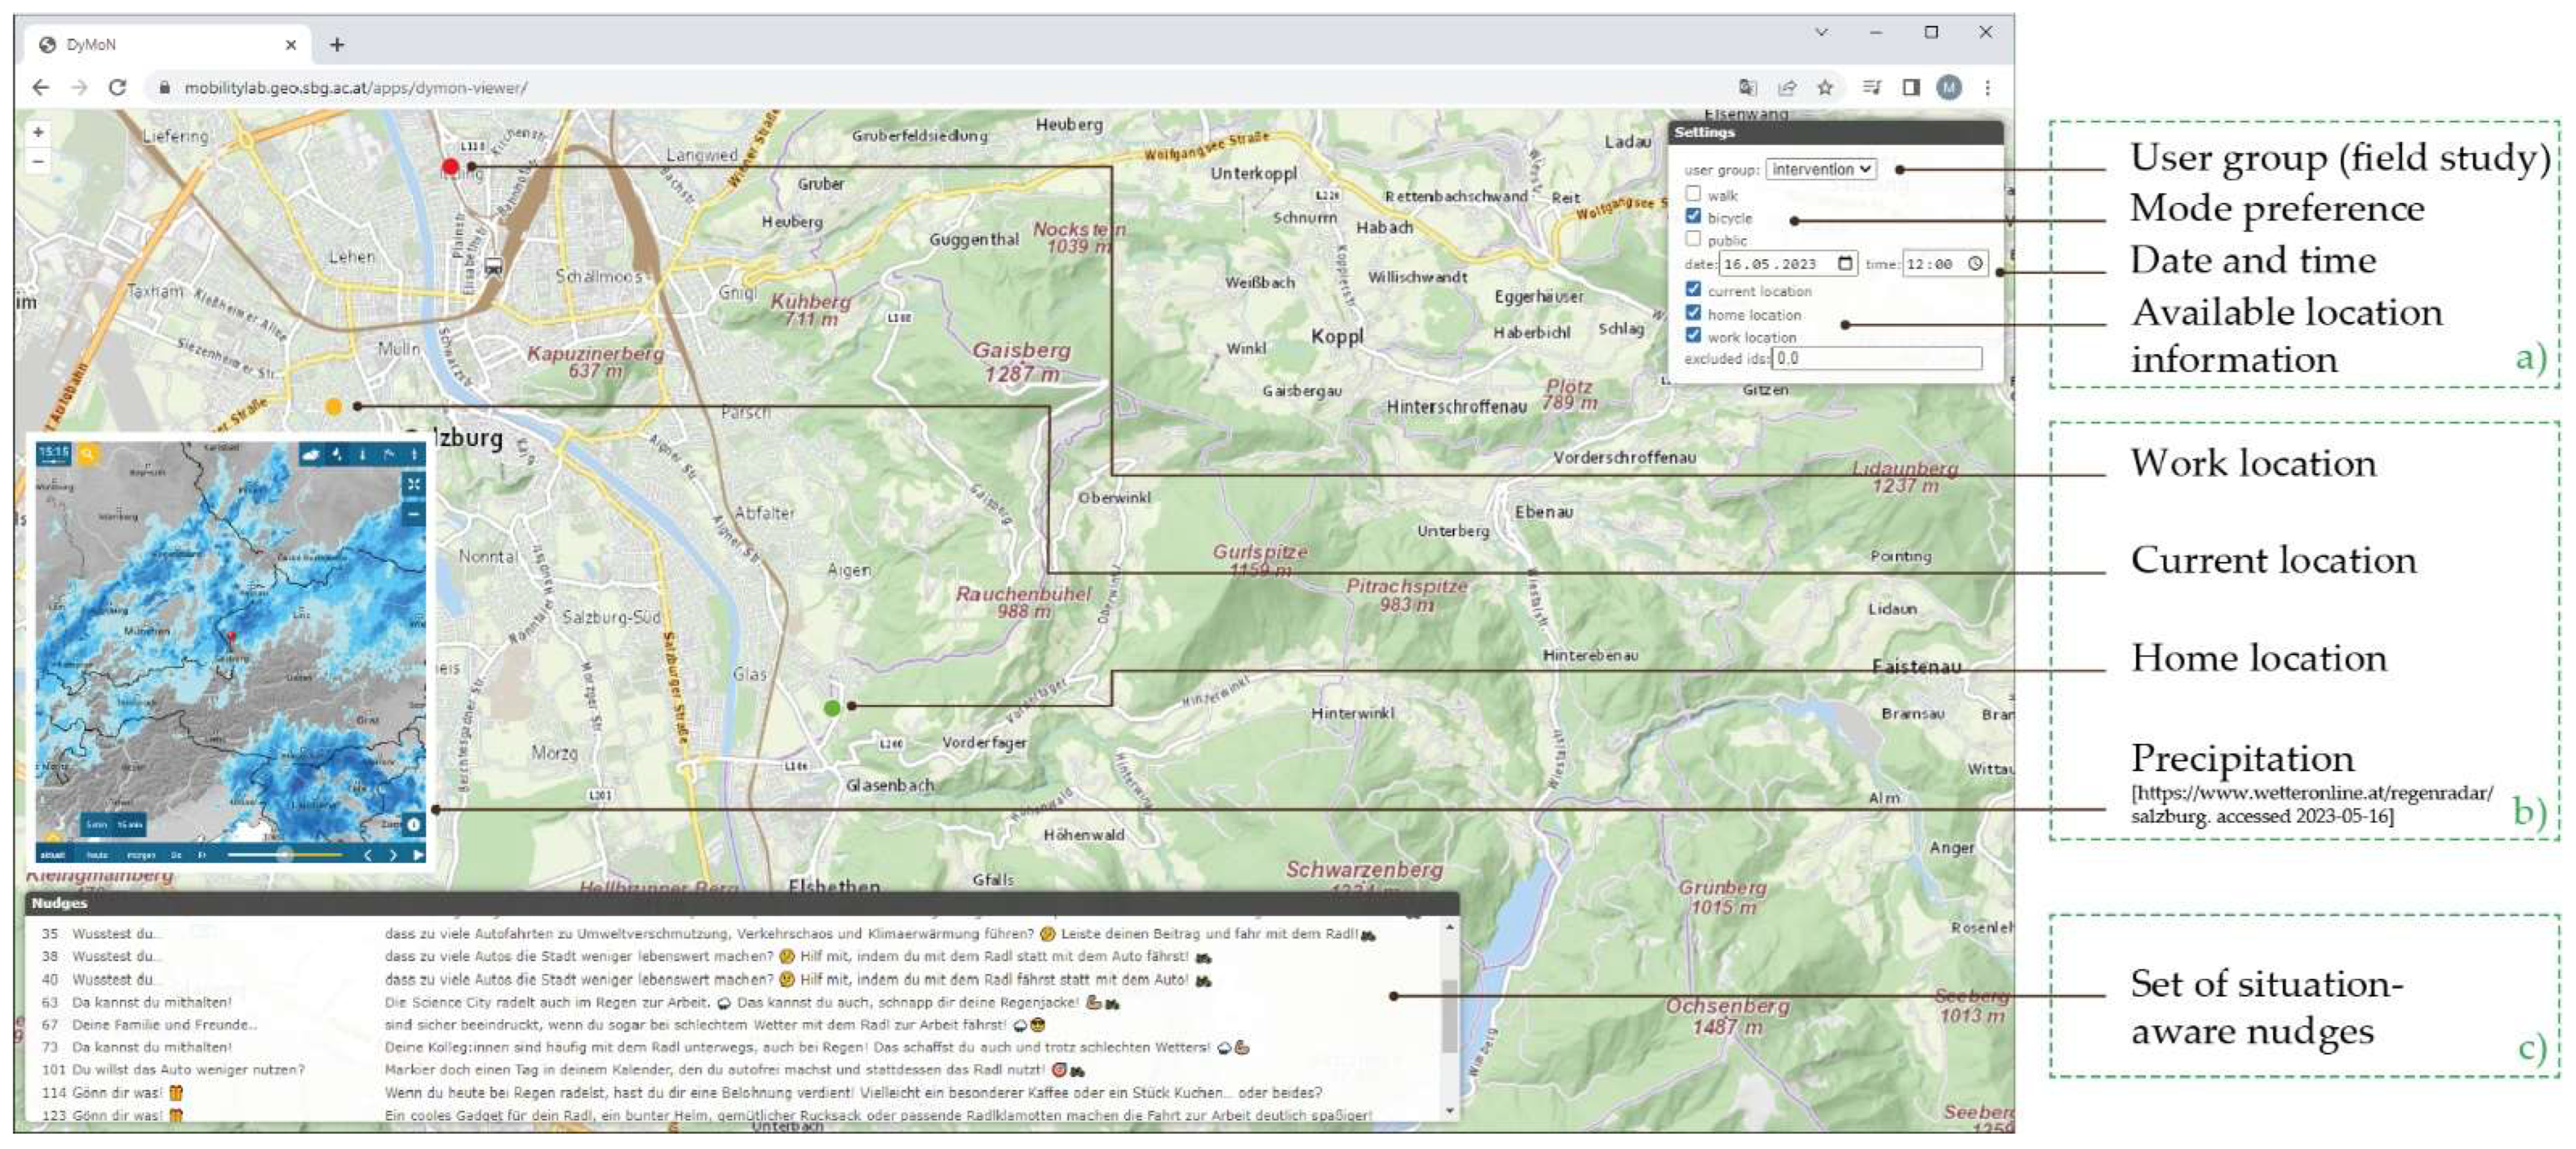
Task: Select the 'morgen' tab in radar timeline
Action: click(x=141, y=855)
